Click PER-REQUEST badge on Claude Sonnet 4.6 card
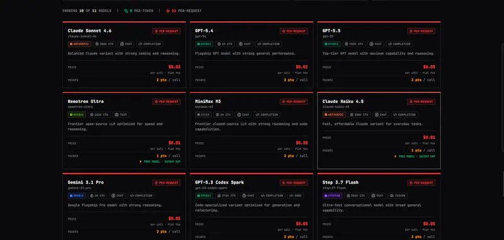Viewport: 504px width, 240px height. tap(166, 31)
